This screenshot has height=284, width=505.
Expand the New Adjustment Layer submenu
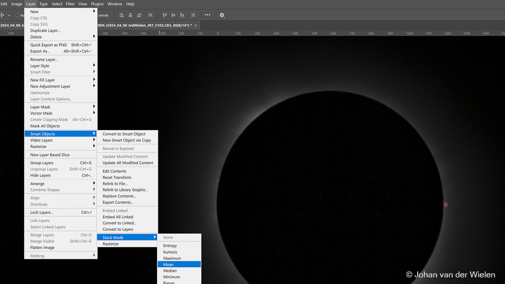tap(61, 86)
